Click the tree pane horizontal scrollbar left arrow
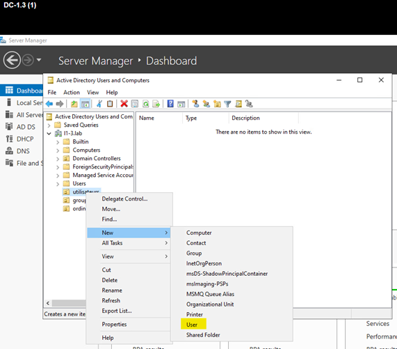This screenshot has width=397, height=349. pyautogui.click(x=48, y=303)
